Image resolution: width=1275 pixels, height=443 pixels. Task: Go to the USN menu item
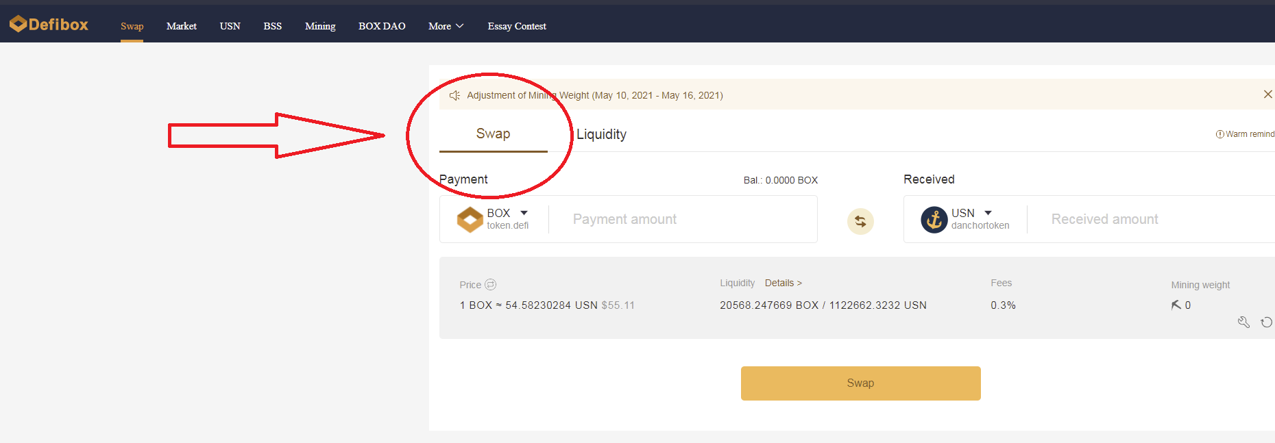pos(230,26)
